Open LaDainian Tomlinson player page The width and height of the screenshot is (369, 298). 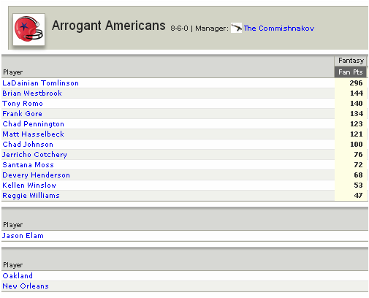tap(40, 83)
